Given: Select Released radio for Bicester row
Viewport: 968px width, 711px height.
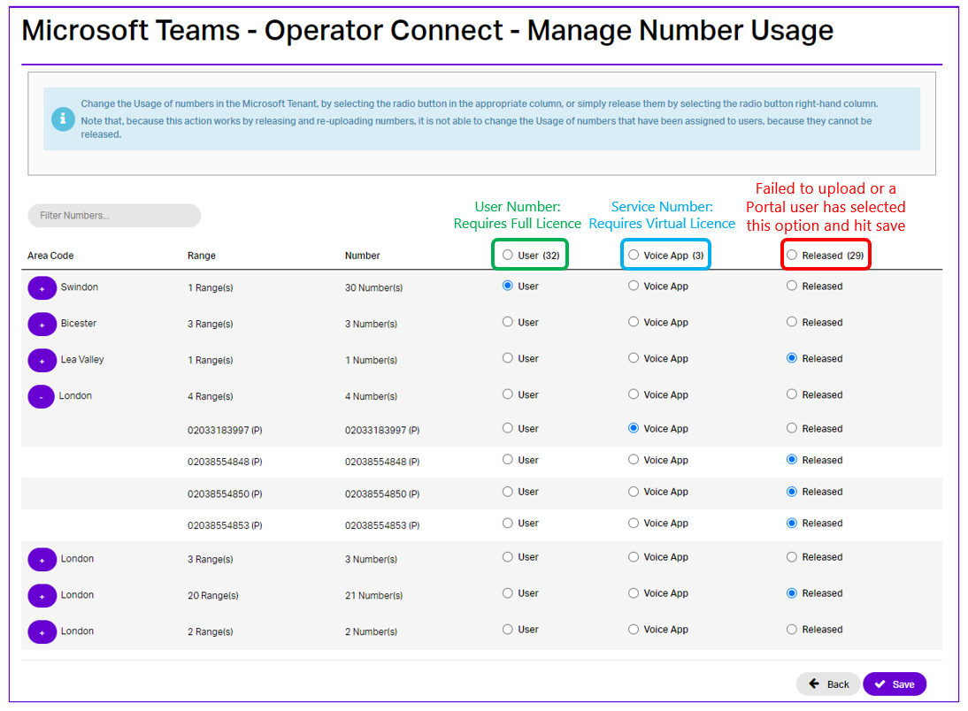Looking at the screenshot, I should coord(792,322).
